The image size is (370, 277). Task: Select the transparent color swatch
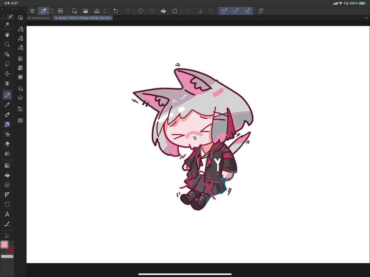[x=7, y=256]
